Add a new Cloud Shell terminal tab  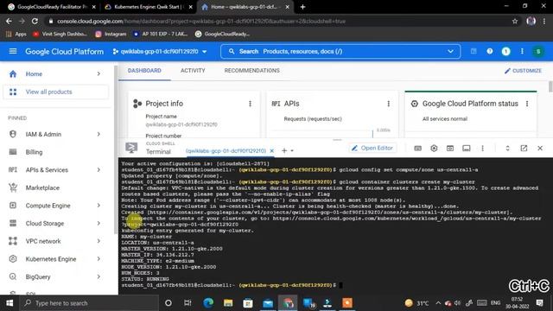click(284, 151)
